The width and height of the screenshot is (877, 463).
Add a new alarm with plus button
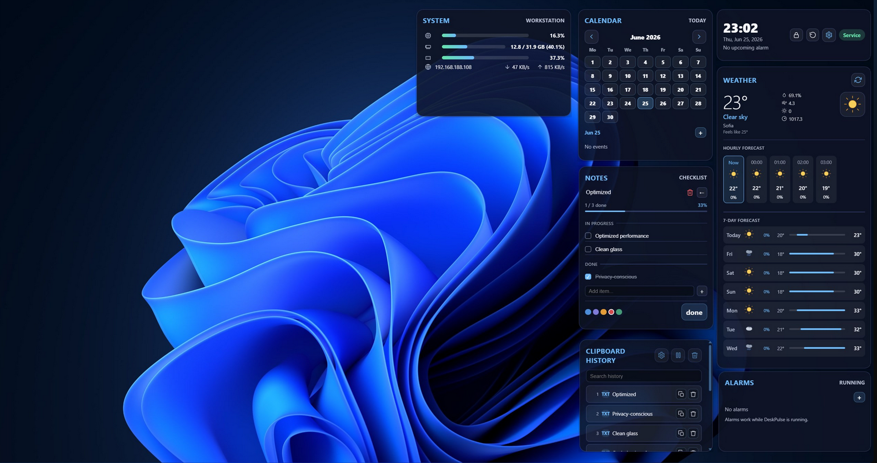click(859, 397)
